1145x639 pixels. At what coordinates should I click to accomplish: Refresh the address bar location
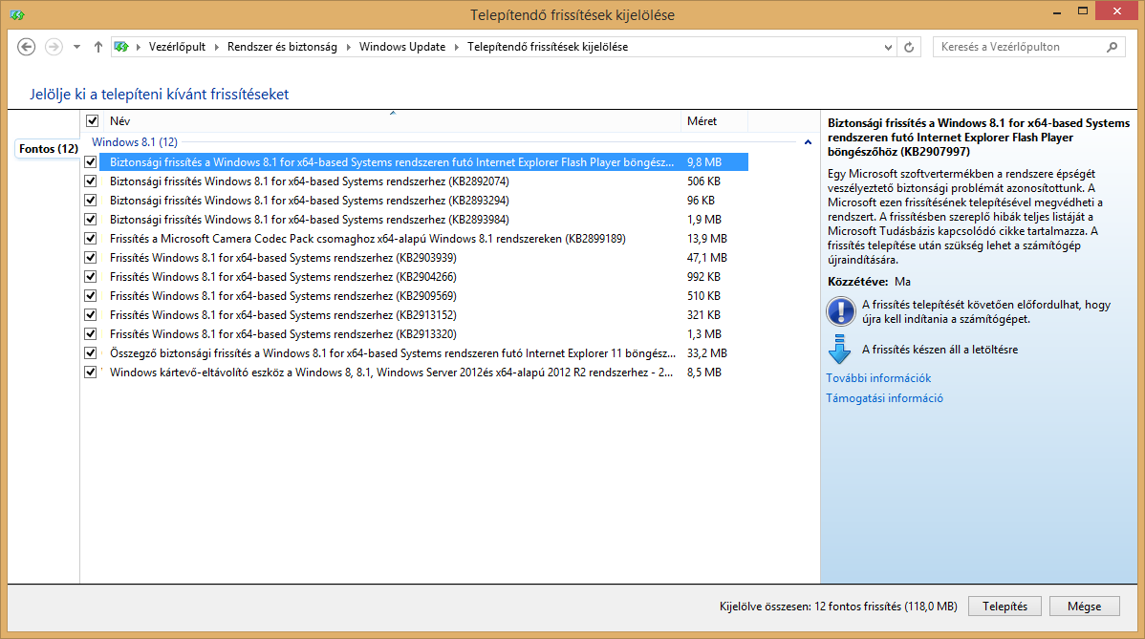[x=909, y=47]
